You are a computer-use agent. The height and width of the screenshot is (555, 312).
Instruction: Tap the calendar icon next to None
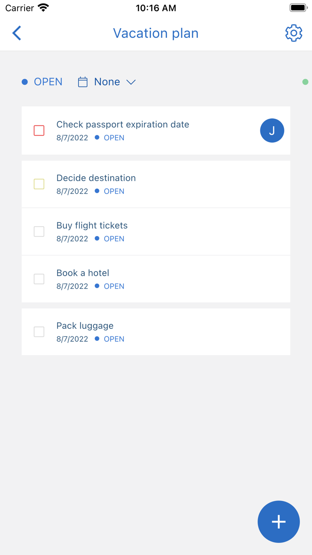pos(82,82)
